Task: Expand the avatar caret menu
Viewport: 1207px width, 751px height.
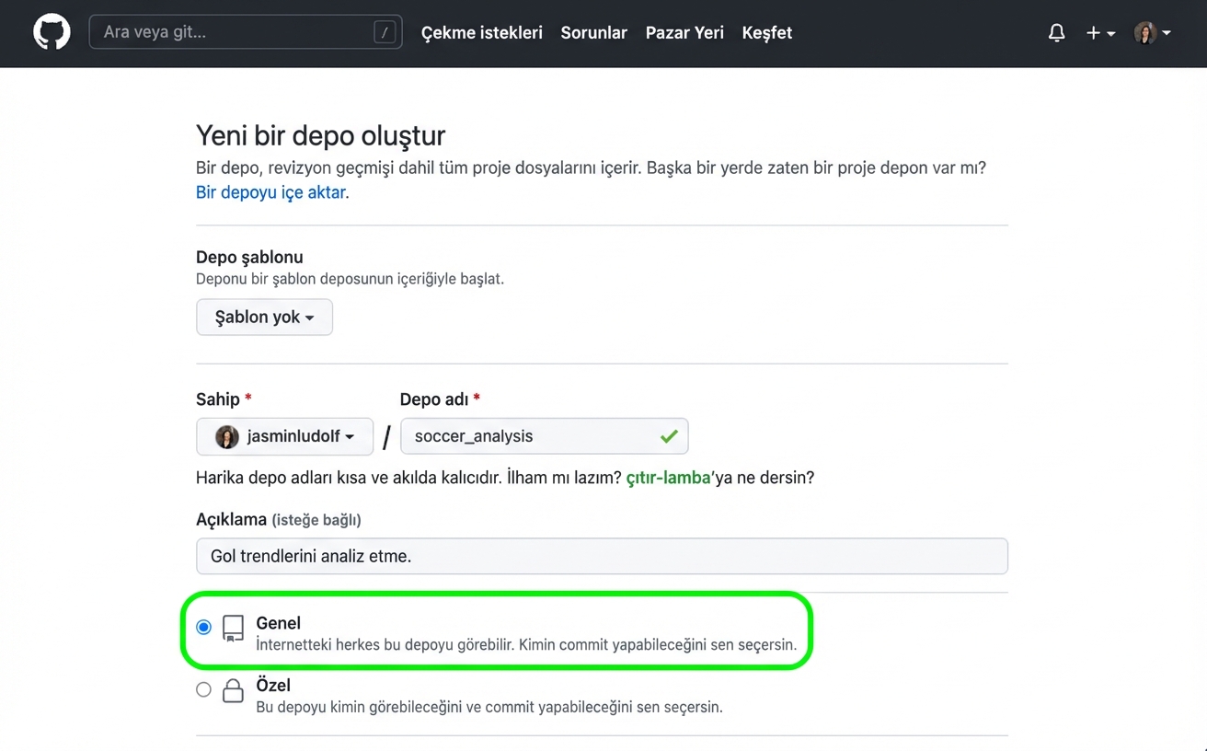Action: 1168,32
